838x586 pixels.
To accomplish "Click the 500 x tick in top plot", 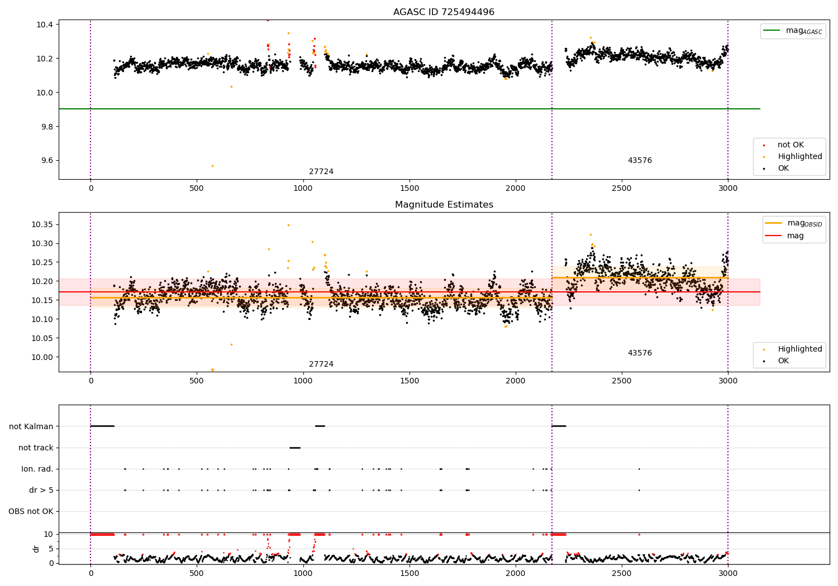I will (197, 189).
